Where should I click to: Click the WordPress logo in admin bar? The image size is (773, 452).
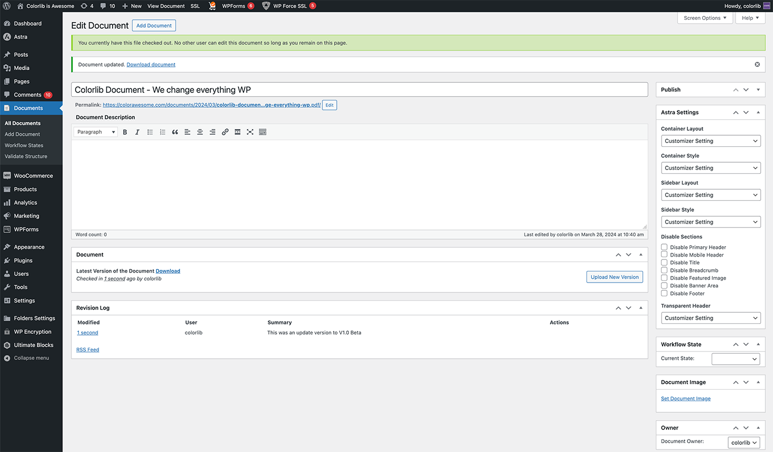click(x=7, y=6)
